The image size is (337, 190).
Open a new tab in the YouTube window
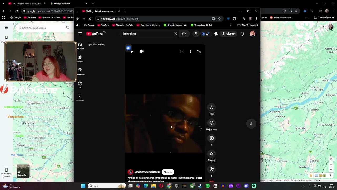coord(125,11)
